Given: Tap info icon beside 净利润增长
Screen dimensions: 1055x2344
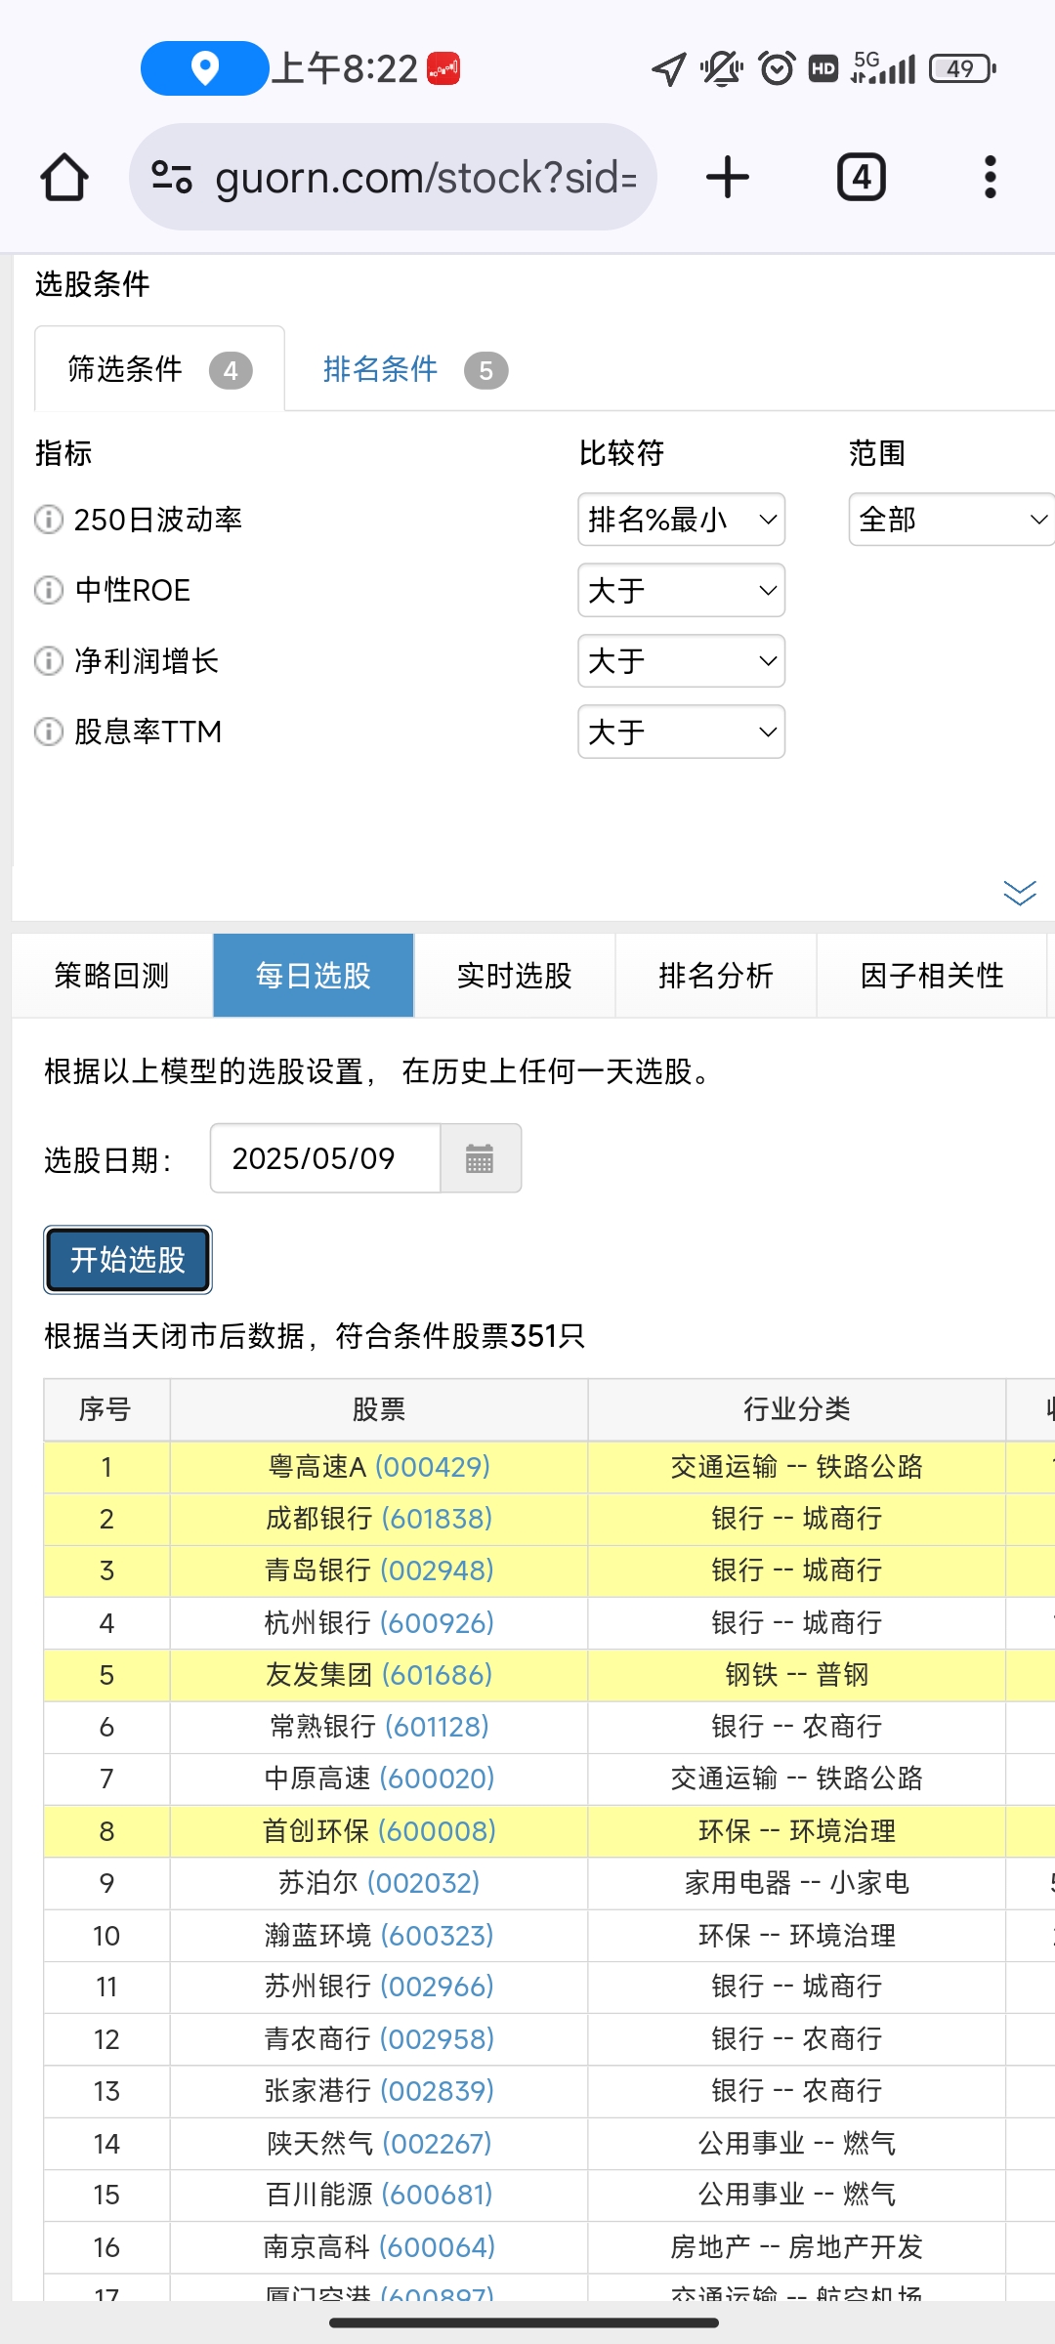Looking at the screenshot, I should pos(48,661).
